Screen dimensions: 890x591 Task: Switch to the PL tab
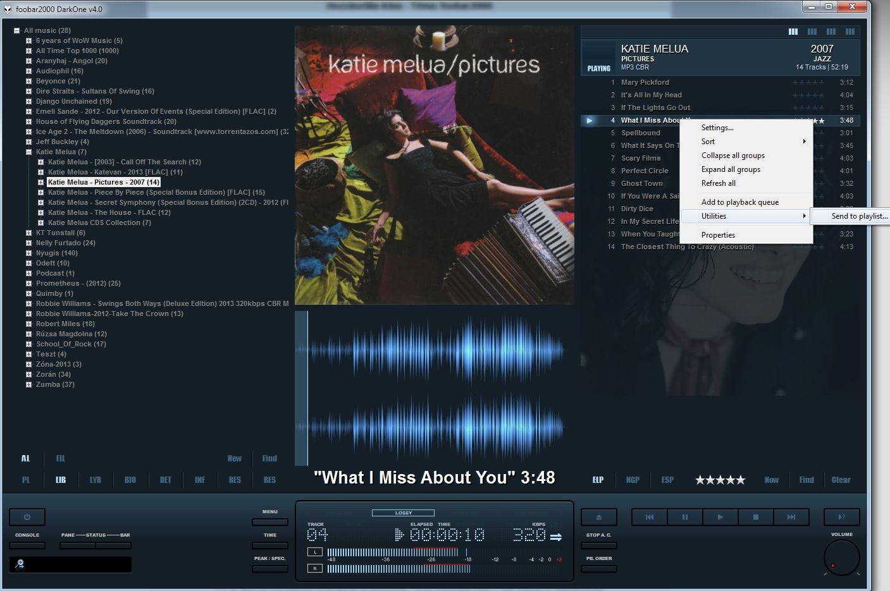click(x=26, y=480)
